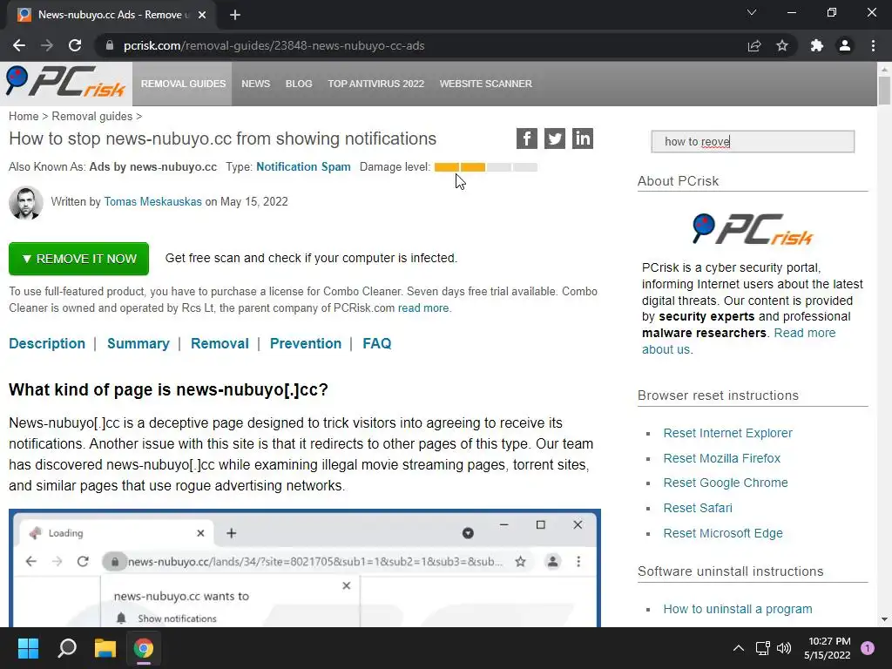Screen dimensions: 892x669
Task: Close the News-nubuyo.cc Ads tab
Action: (202, 15)
